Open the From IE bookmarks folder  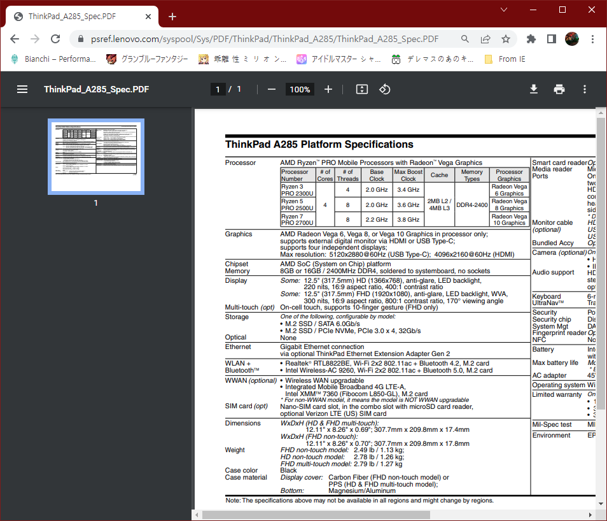(x=505, y=59)
